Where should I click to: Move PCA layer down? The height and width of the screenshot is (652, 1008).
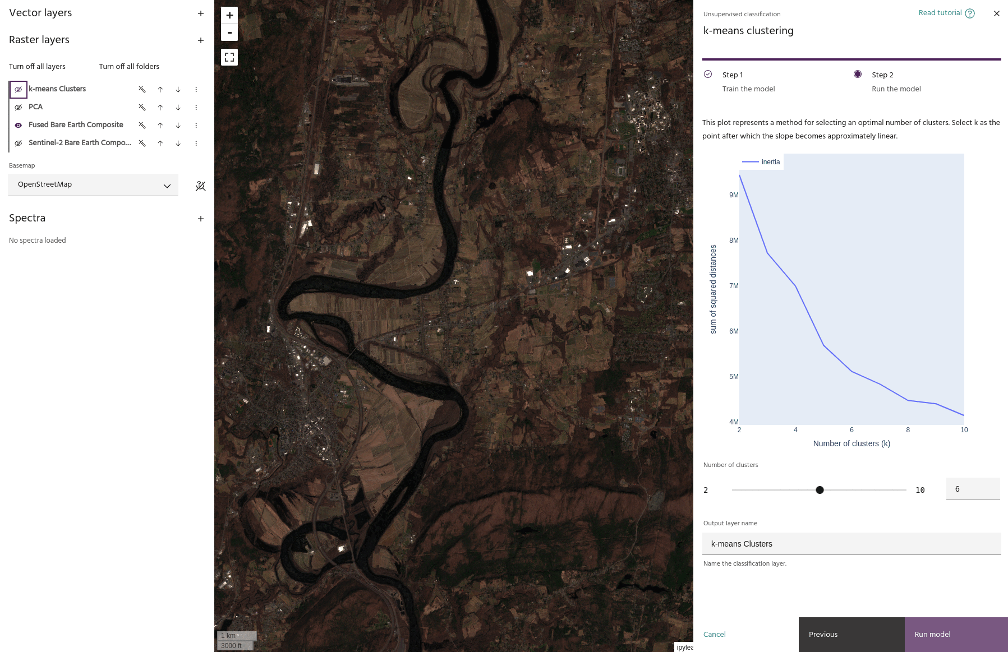(178, 107)
